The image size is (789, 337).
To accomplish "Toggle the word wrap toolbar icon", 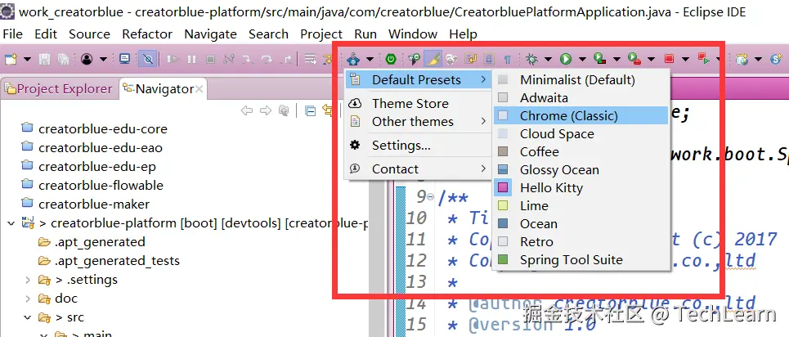I will [470, 60].
